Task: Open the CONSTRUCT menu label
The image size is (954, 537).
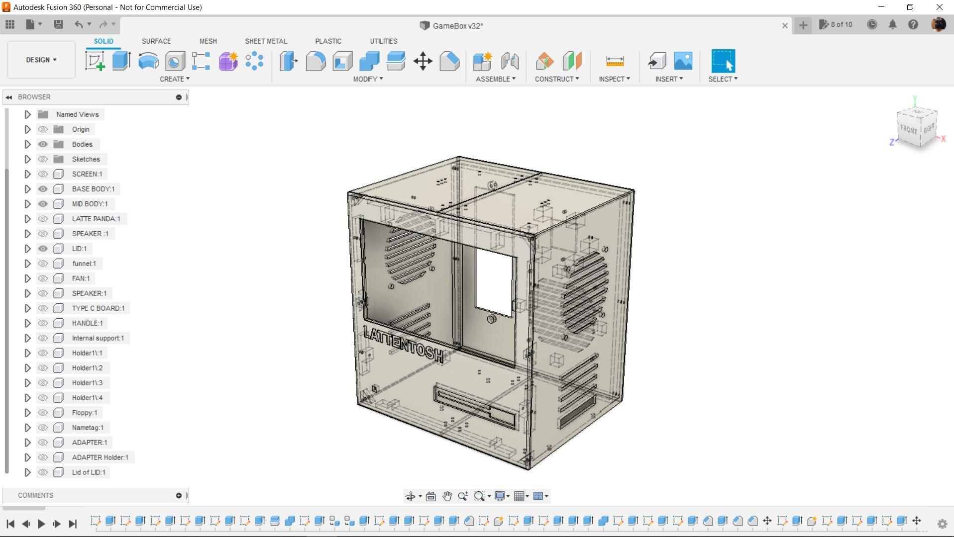Action: click(557, 79)
